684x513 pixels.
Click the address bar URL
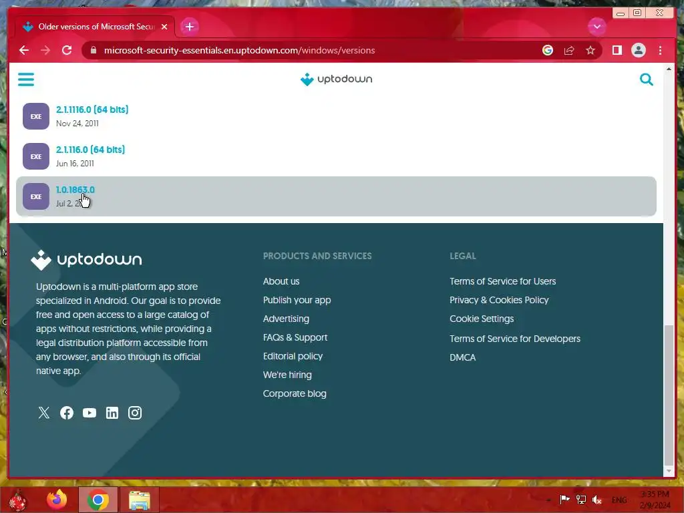pos(239,50)
